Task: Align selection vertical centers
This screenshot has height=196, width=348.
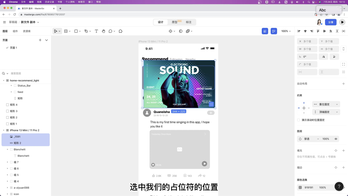Action: click(x=324, y=31)
